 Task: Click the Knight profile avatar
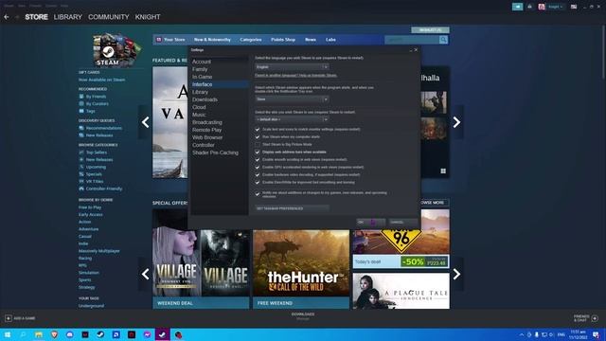pos(542,7)
